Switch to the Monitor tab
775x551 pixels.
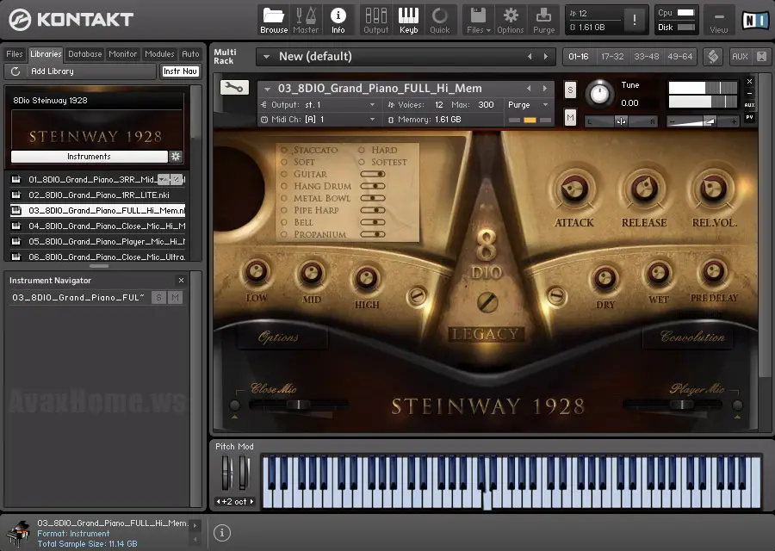122,54
